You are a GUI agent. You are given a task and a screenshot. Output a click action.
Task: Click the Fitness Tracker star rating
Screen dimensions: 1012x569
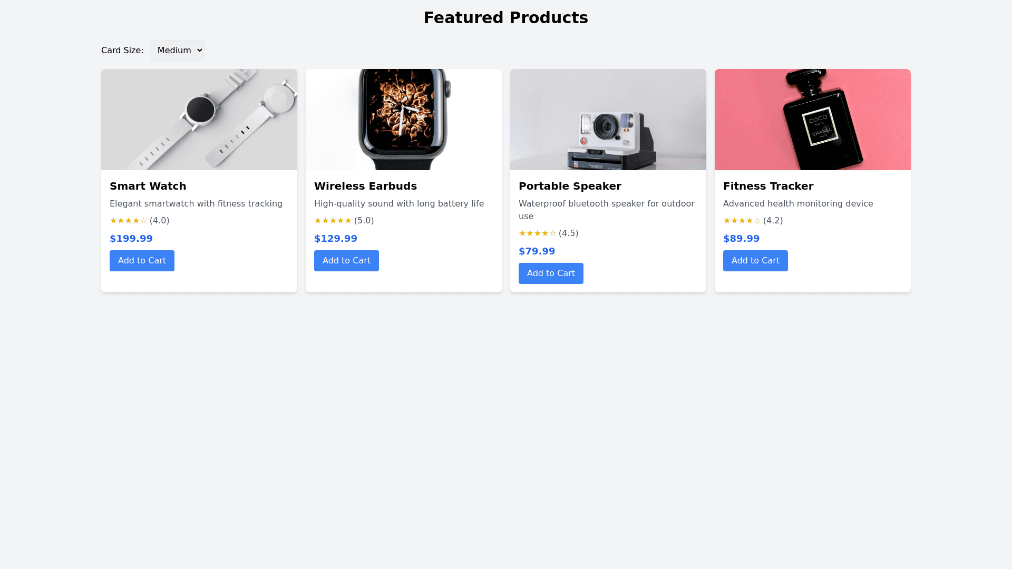742,221
